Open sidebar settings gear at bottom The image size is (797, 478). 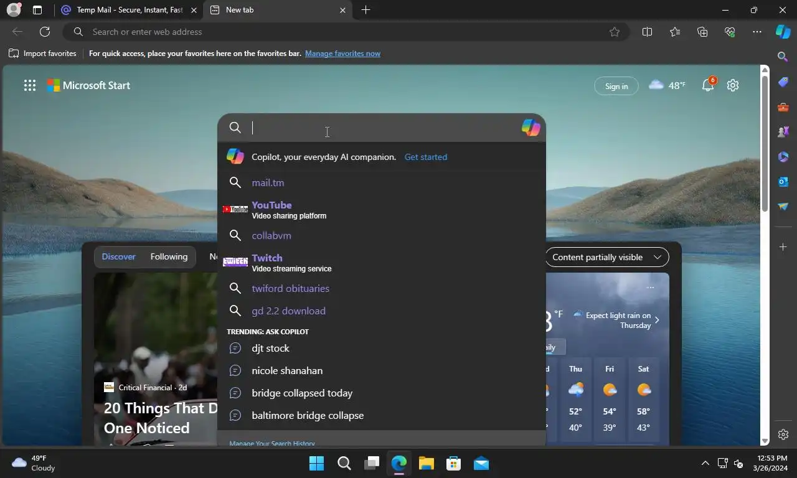point(783,434)
